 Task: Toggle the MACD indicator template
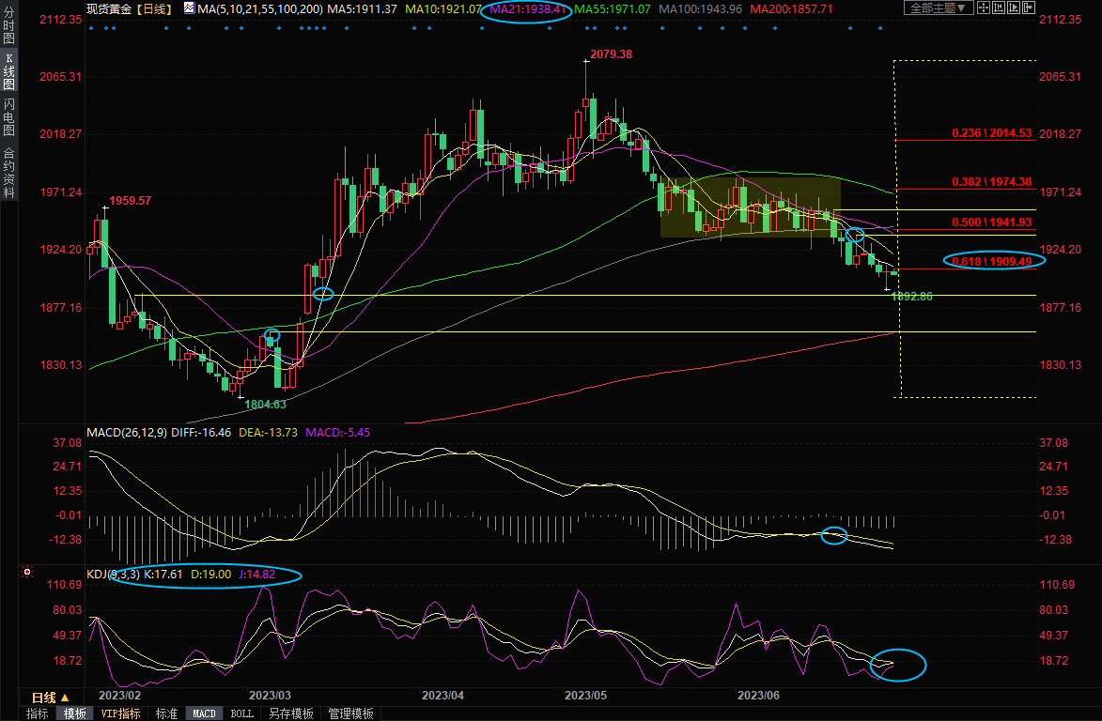pos(204,713)
